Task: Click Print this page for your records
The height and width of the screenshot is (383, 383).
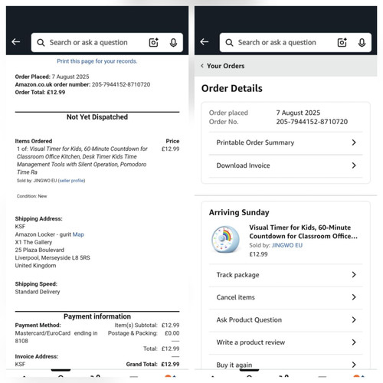Action: pyautogui.click(x=97, y=61)
